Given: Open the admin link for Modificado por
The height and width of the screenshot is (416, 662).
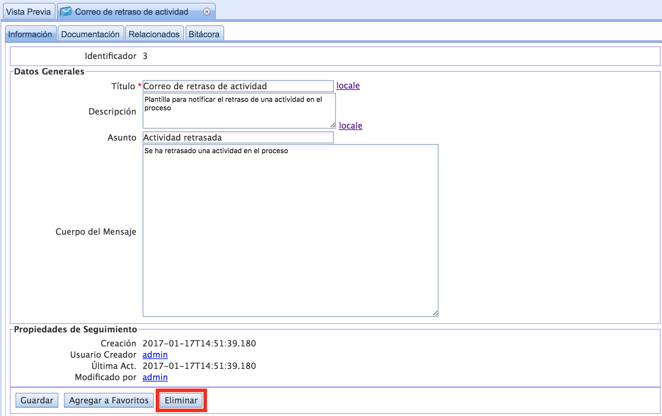Looking at the screenshot, I should (155, 377).
